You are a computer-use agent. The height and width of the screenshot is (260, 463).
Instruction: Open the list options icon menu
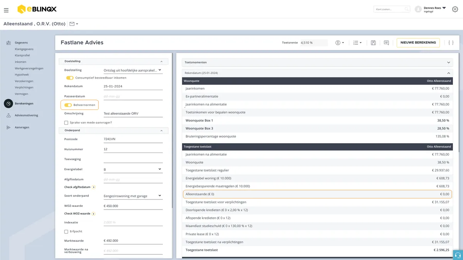(358, 43)
